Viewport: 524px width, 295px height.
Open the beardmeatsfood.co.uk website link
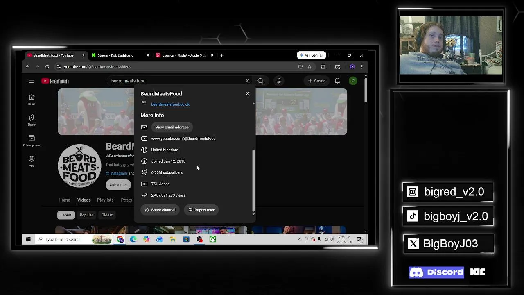click(170, 104)
